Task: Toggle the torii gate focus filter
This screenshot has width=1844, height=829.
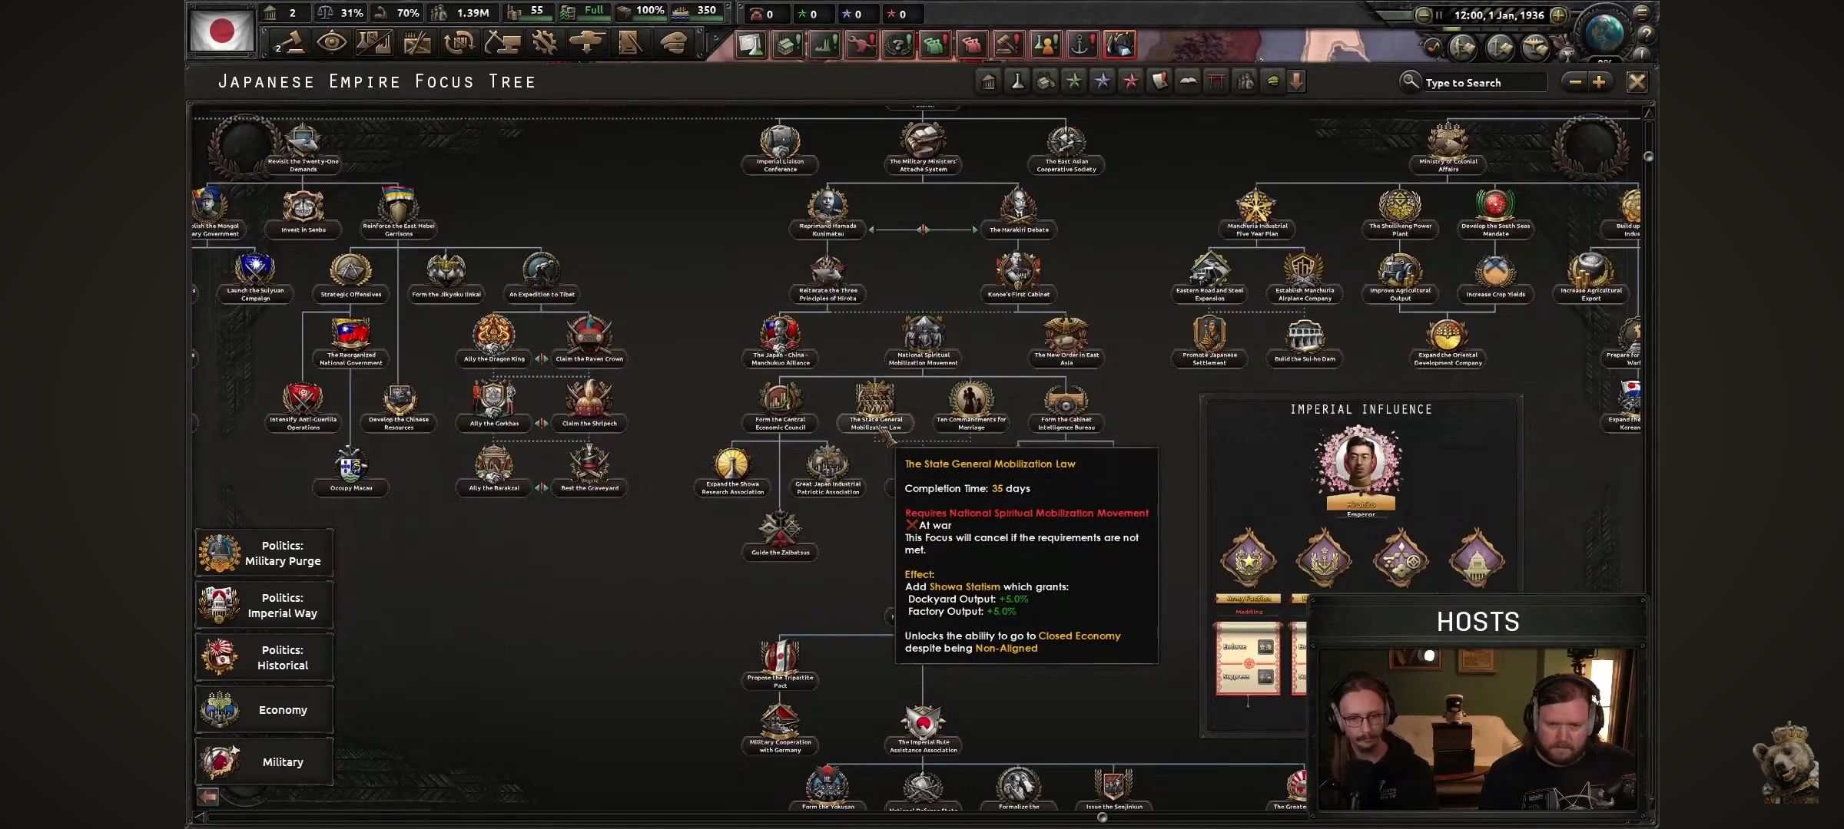Action: (1216, 81)
